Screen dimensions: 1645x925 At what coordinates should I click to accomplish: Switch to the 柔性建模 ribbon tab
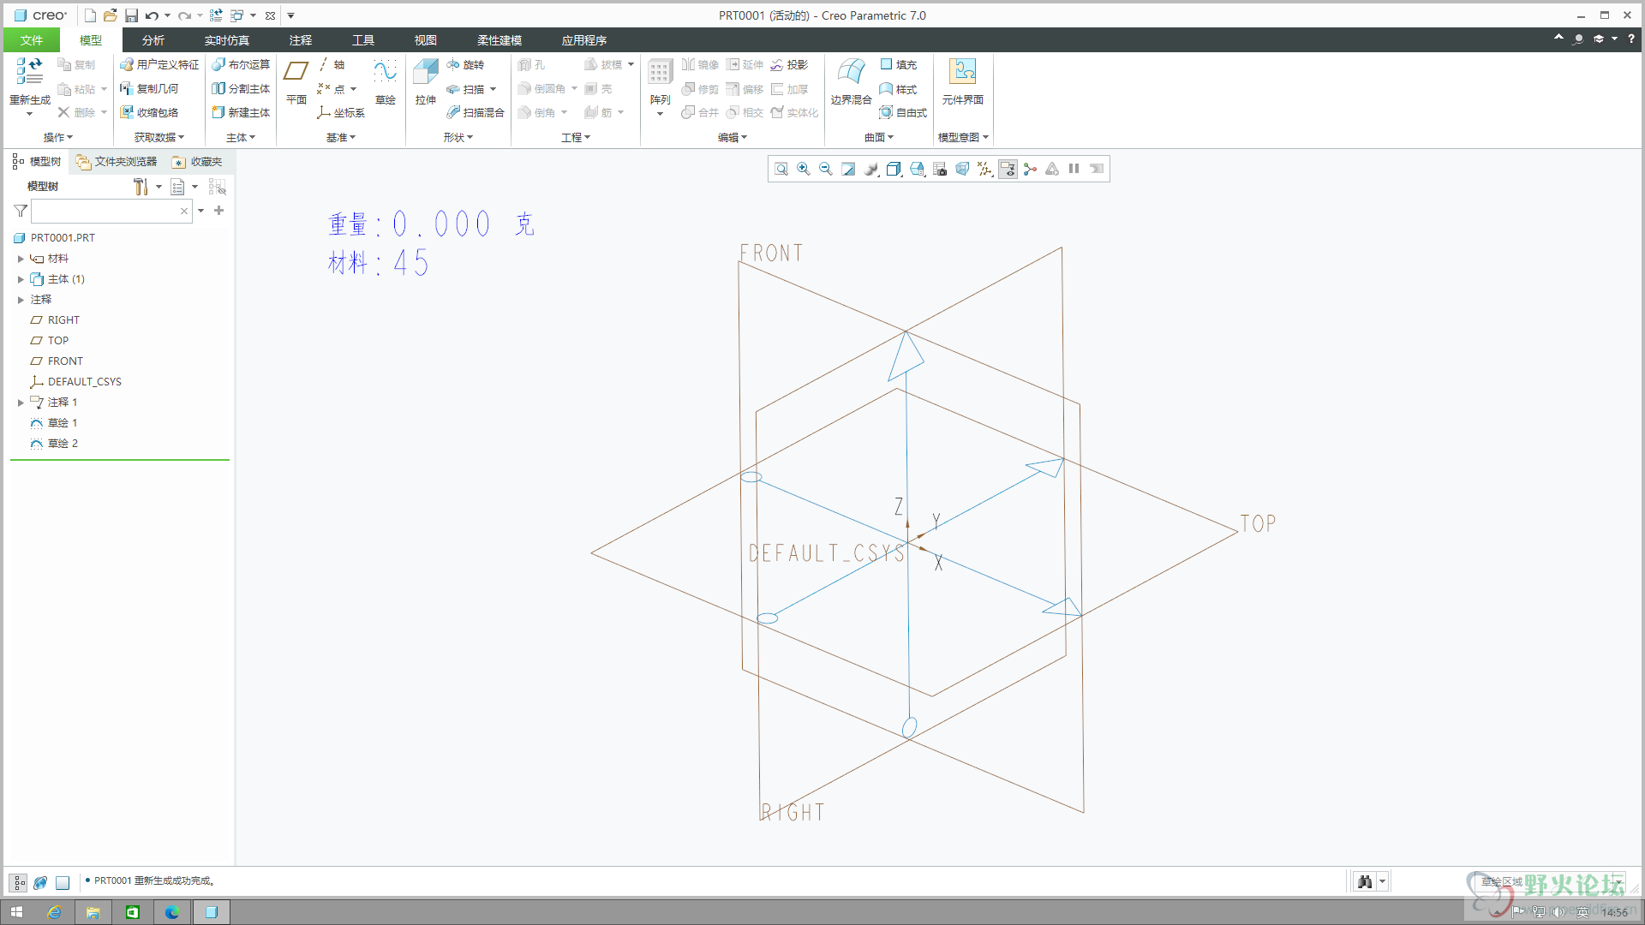point(499,40)
